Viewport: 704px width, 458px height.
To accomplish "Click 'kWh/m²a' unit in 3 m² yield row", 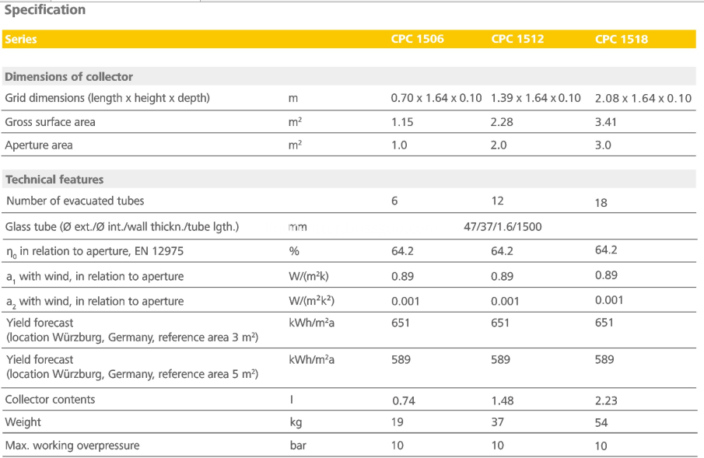I will (x=312, y=323).
